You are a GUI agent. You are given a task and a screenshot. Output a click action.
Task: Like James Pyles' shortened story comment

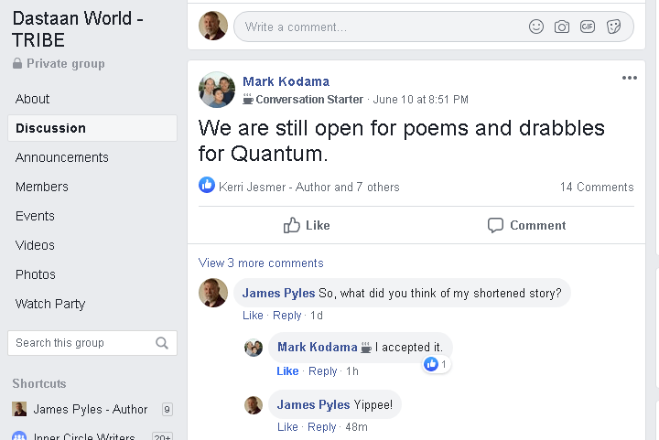click(253, 316)
